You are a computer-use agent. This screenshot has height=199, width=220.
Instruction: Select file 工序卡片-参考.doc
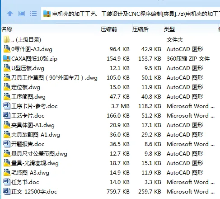point(34,106)
